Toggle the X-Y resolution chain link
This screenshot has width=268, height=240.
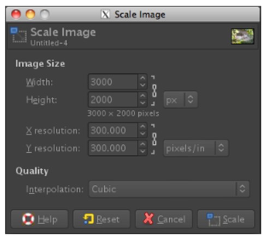click(x=154, y=139)
